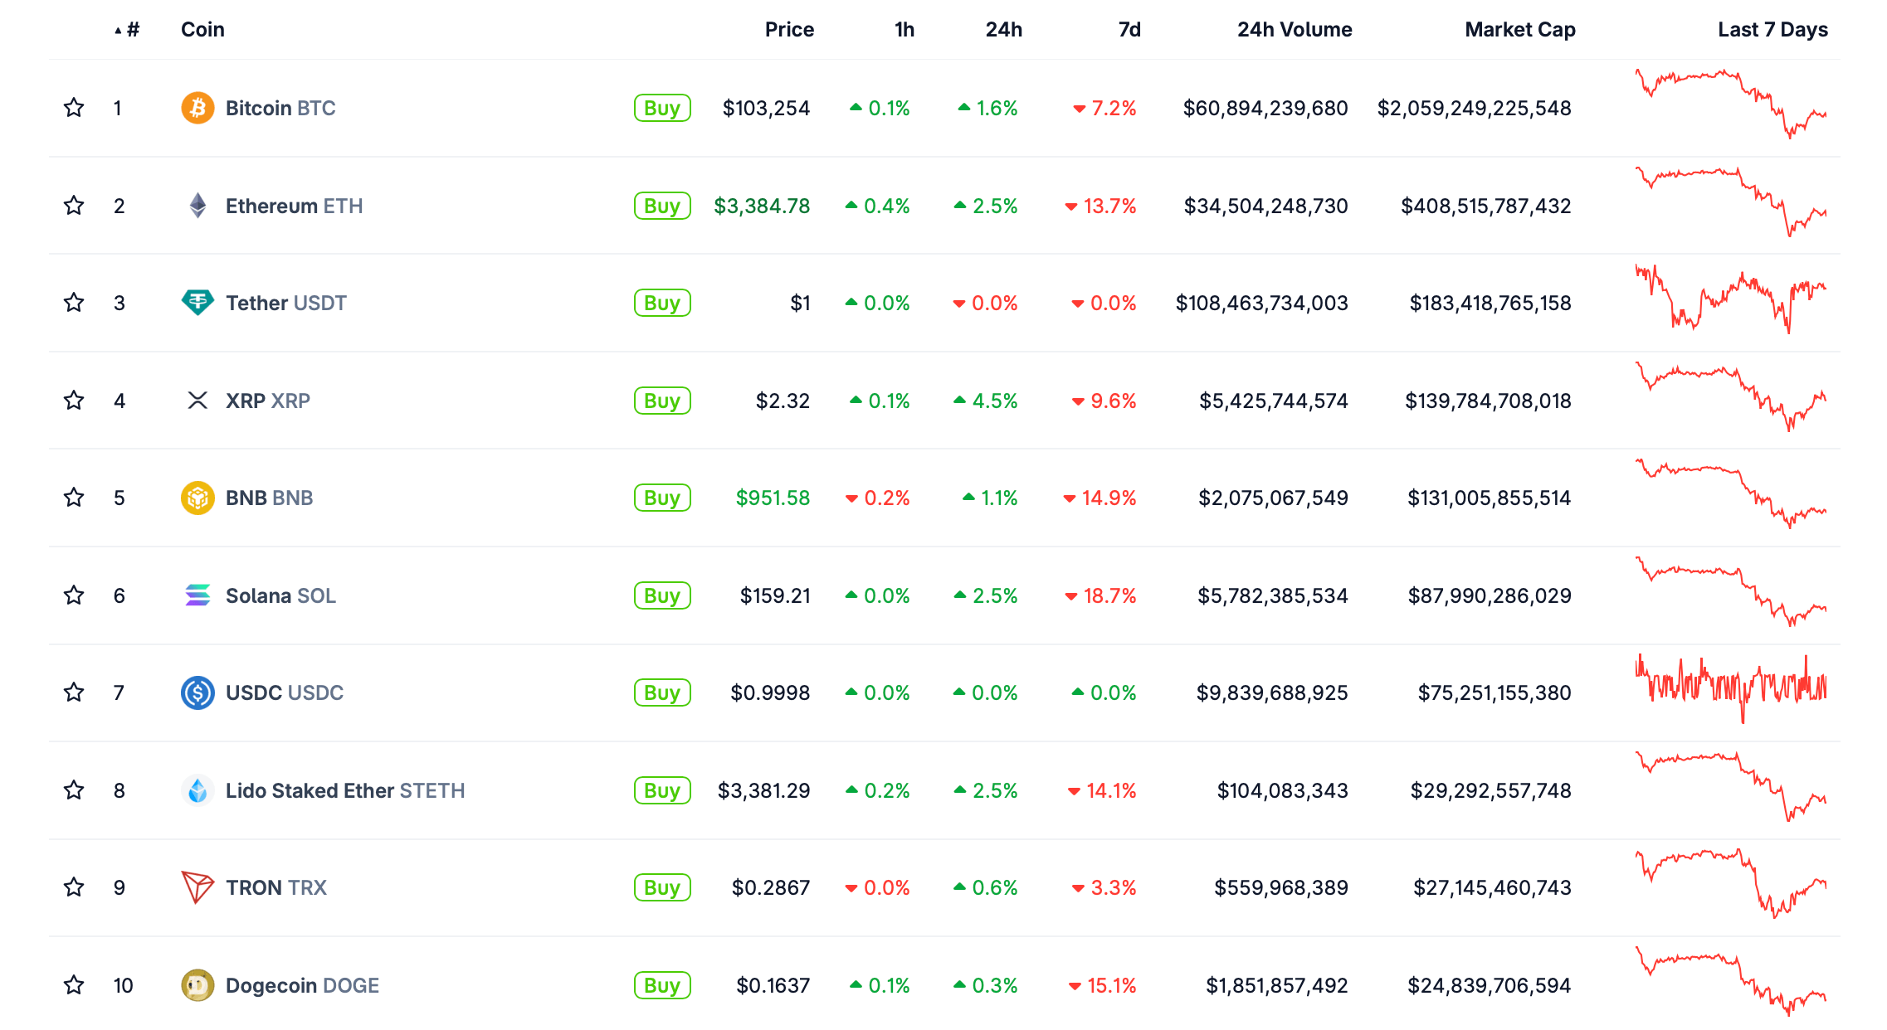The height and width of the screenshot is (1030, 1887).
Task: Click the Bitcoin logo icon
Action: pyautogui.click(x=197, y=108)
